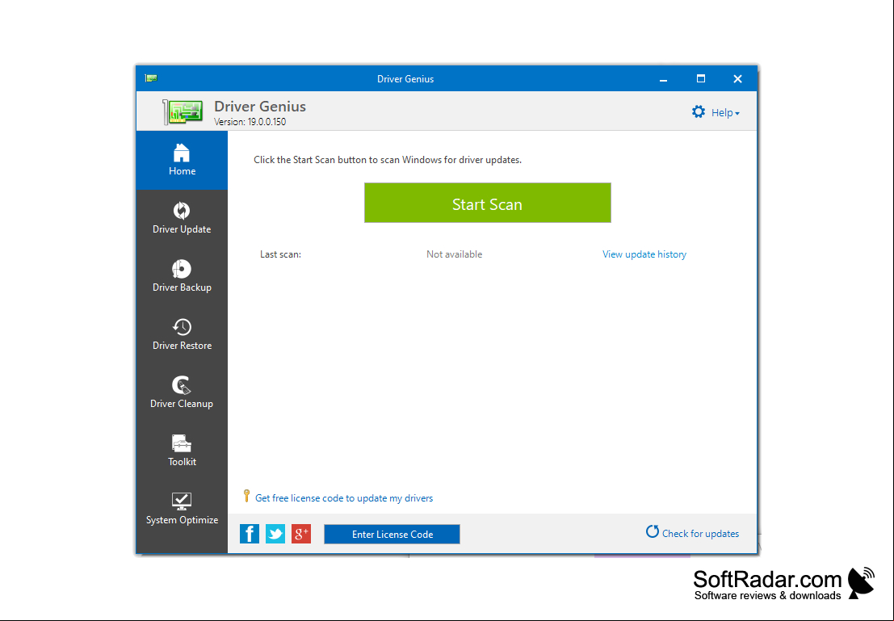Open System Optimize in the sidebar
The image size is (894, 621).
click(x=182, y=510)
